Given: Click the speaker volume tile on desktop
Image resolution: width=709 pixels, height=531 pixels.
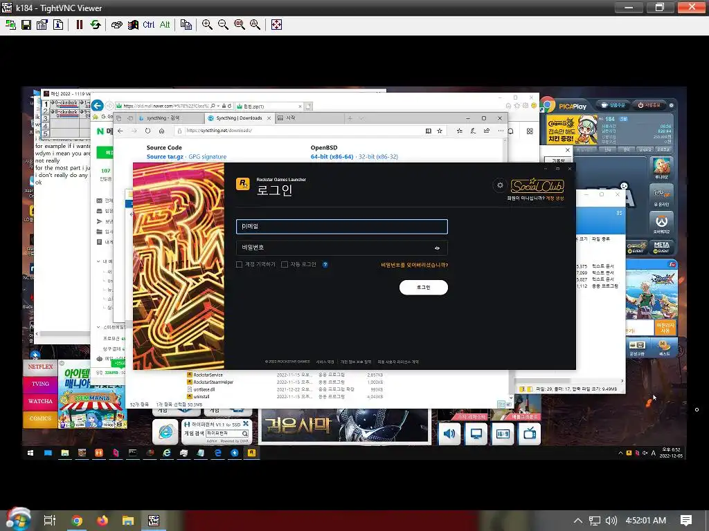Looking at the screenshot, I should pyautogui.click(x=449, y=434).
